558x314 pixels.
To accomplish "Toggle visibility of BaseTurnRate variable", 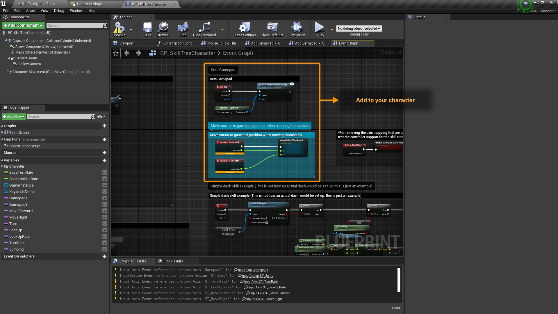I will [x=105, y=173].
